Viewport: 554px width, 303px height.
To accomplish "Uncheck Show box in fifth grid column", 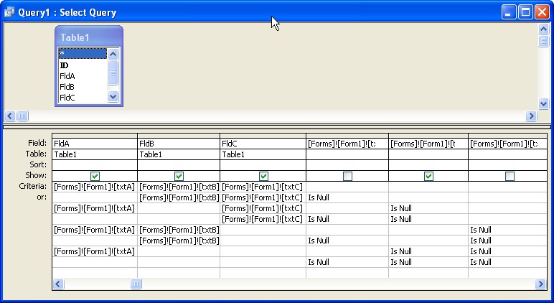I will click(x=428, y=176).
